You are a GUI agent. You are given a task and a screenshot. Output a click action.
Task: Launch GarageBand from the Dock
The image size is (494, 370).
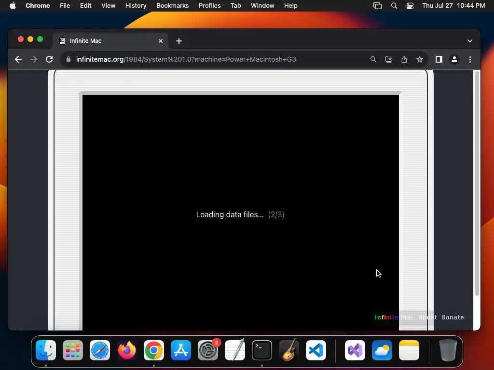pyautogui.click(x=289, y=350)
